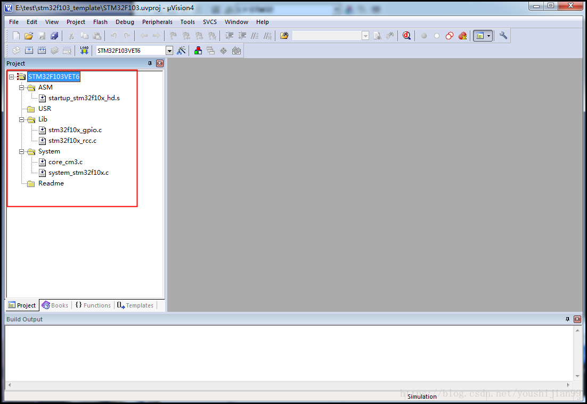587x404 pixels.
Task: Open Find in Files binoculars icon
Action: pos(284,36)
